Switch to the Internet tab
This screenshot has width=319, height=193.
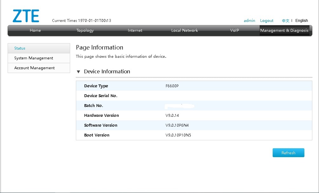click(135, 30)
